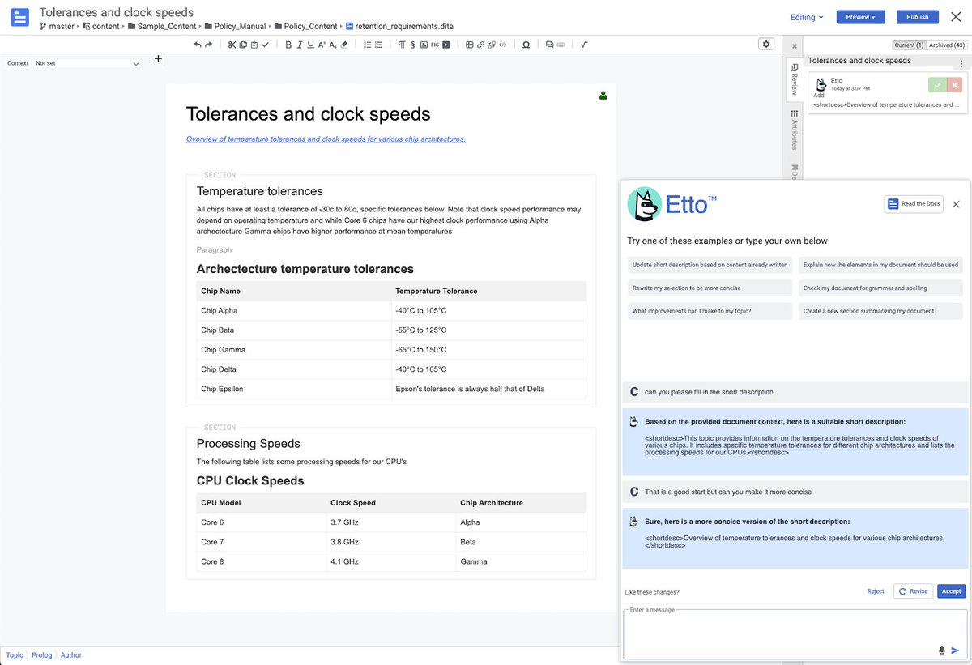
Task: Open the Editing mode dropdown
Action: tap(807, 17)
